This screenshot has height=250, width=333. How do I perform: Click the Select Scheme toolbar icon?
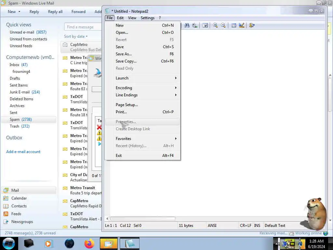[x=234, y=25]
